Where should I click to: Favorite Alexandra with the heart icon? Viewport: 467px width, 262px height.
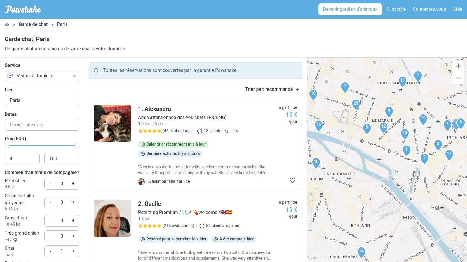point(292,180)
